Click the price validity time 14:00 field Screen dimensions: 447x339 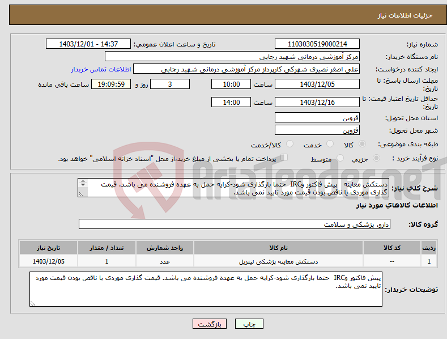(231, 102)
